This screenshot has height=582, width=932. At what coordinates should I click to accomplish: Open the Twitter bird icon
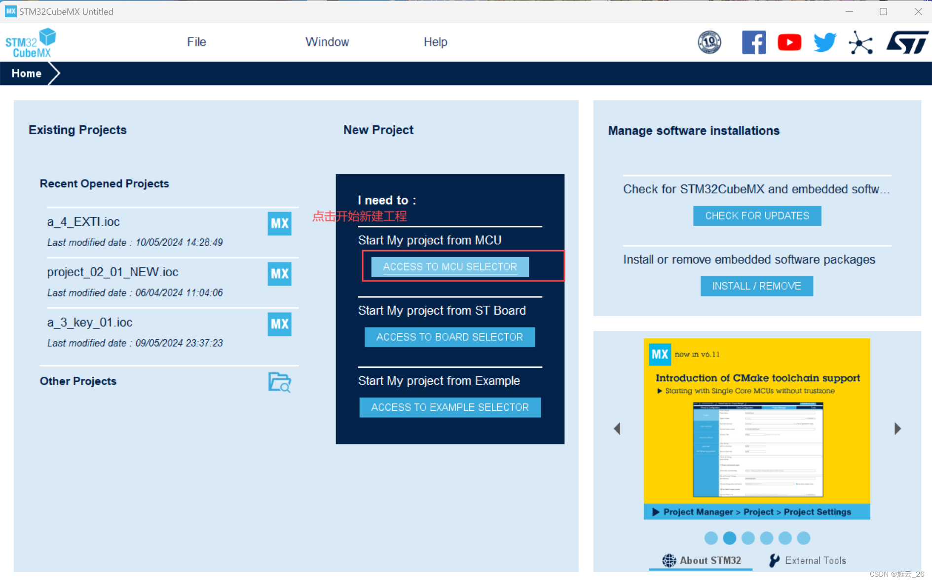[825, 42]
